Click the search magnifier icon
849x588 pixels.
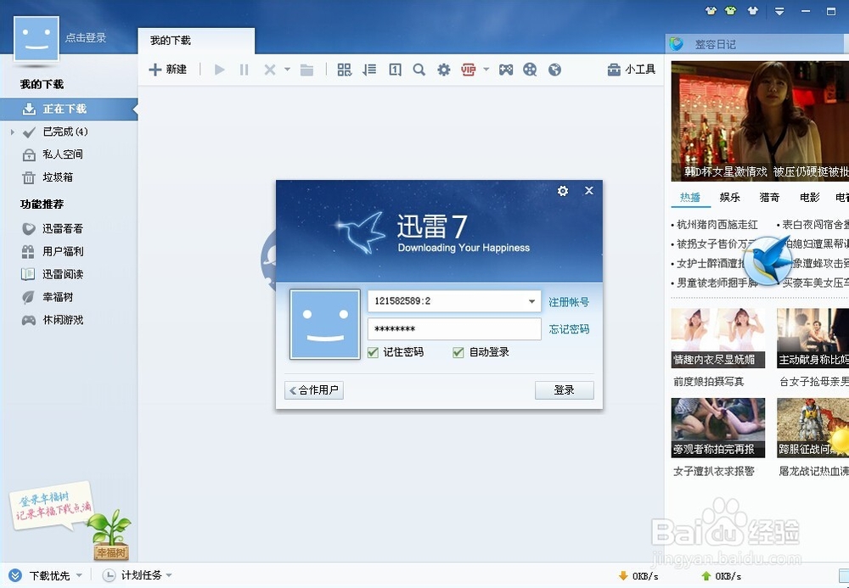click(x=419, y=70)
